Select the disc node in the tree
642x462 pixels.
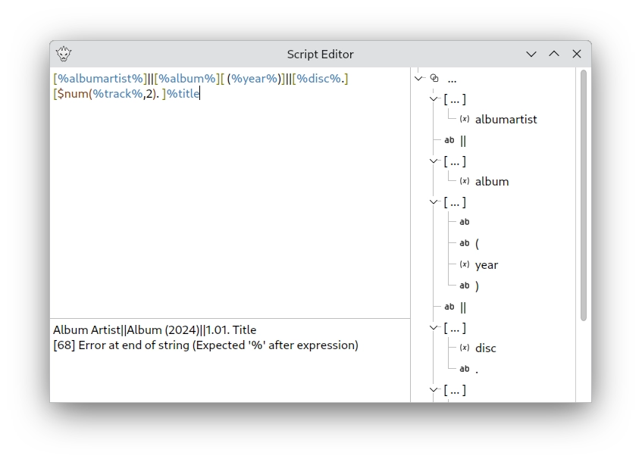485,348
